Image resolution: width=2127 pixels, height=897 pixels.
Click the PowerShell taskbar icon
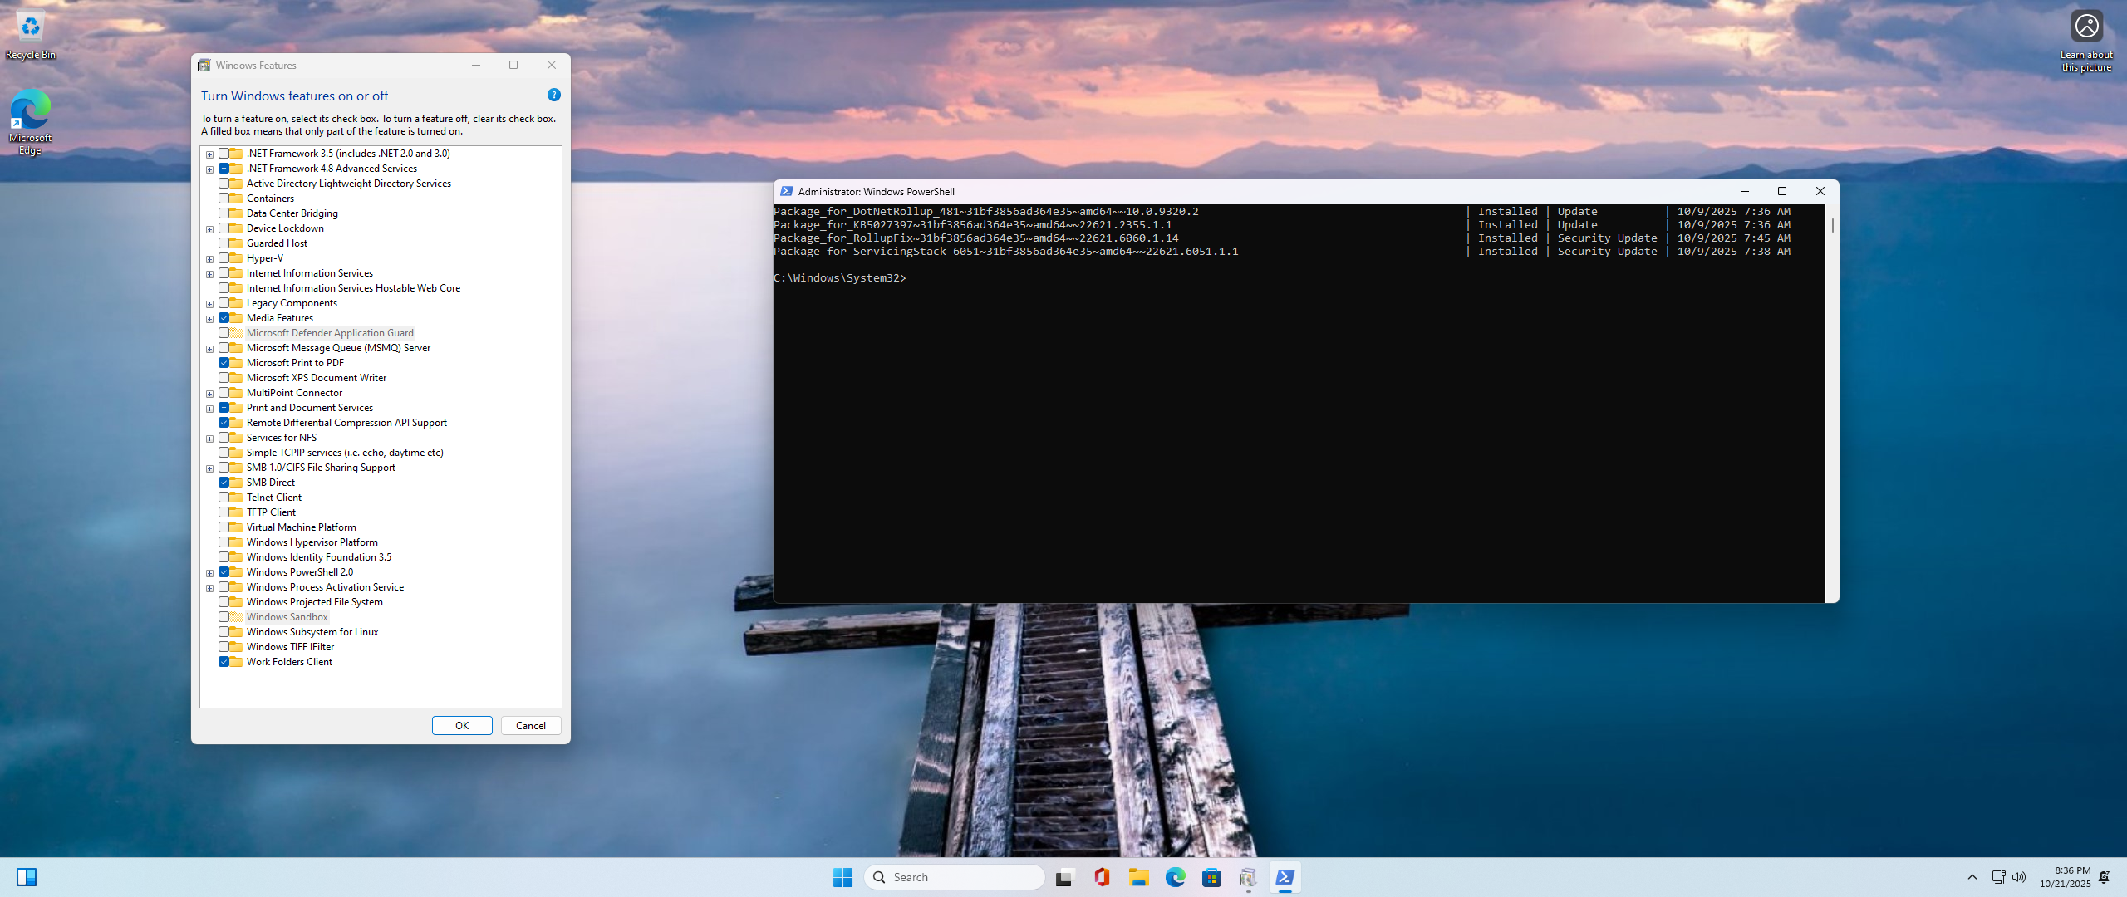[x=1285, y=877]
